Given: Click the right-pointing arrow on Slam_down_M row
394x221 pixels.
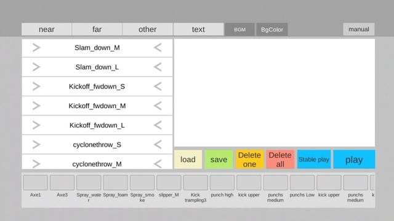Looking at the screenshot, I should pyautogui.click(x=36, y=48).
